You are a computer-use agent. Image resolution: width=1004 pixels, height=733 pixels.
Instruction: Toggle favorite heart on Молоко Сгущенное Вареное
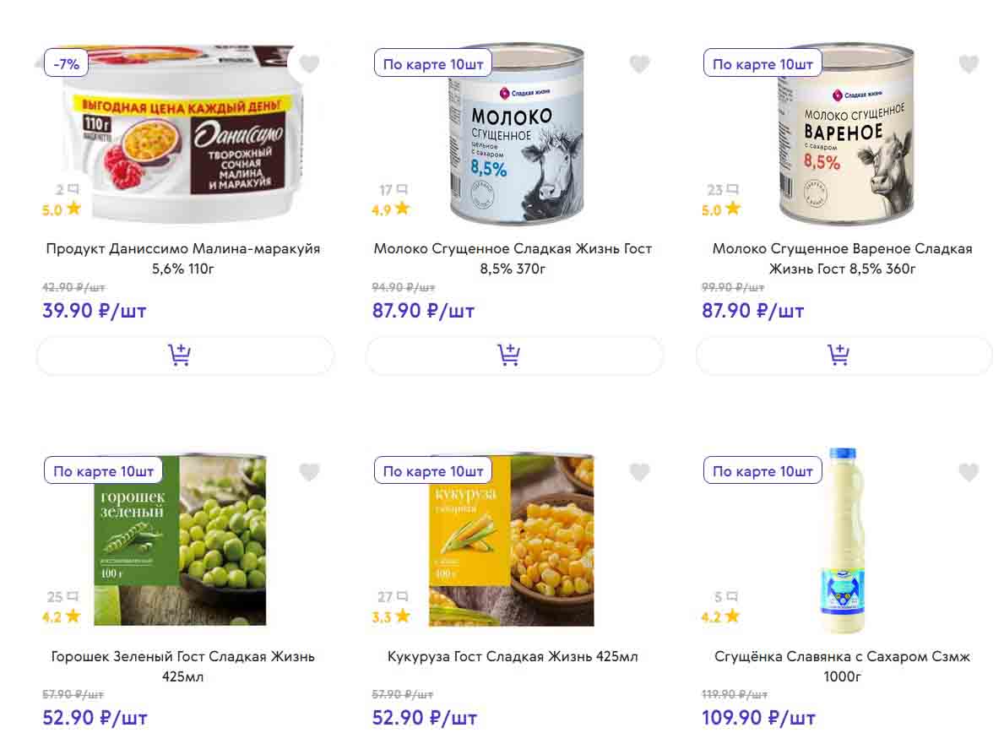tap(969, 64)
